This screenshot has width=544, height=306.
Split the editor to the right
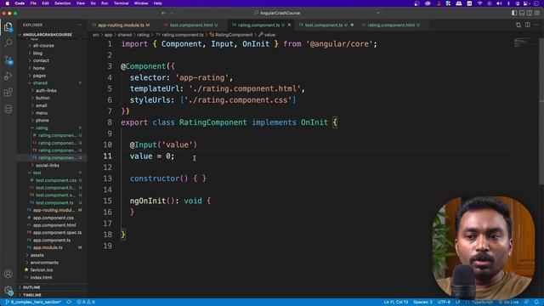[527, 25]
